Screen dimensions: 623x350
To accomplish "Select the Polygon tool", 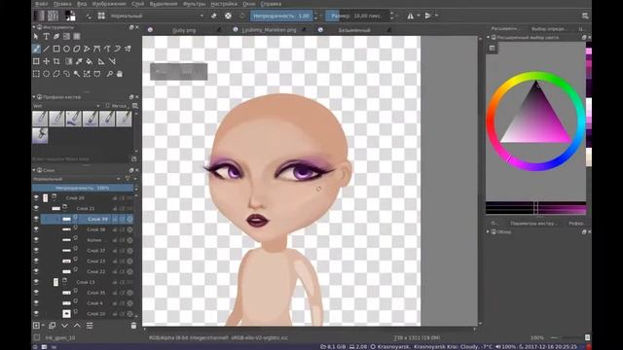I will pyautogui.click(x=77, y=49).
